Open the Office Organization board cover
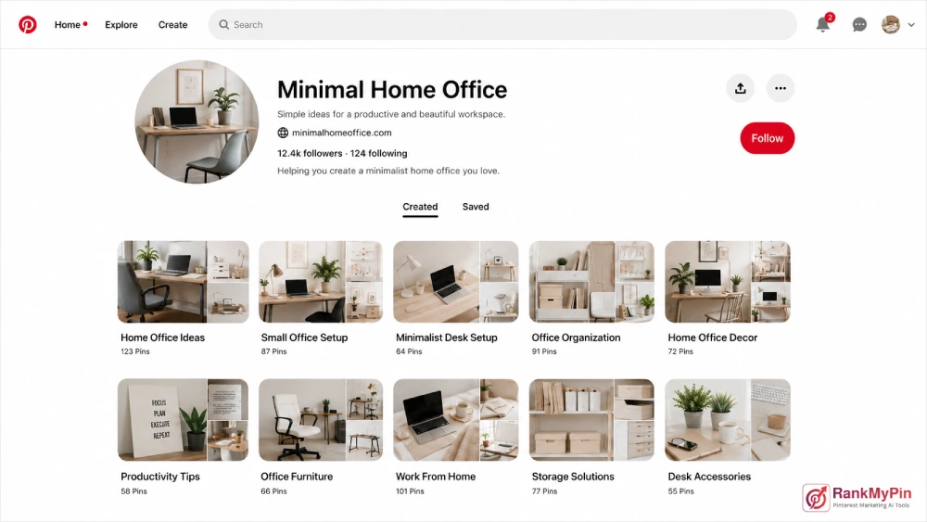The height and width of the screenshot is (522, 927). [x=591, y=281]
